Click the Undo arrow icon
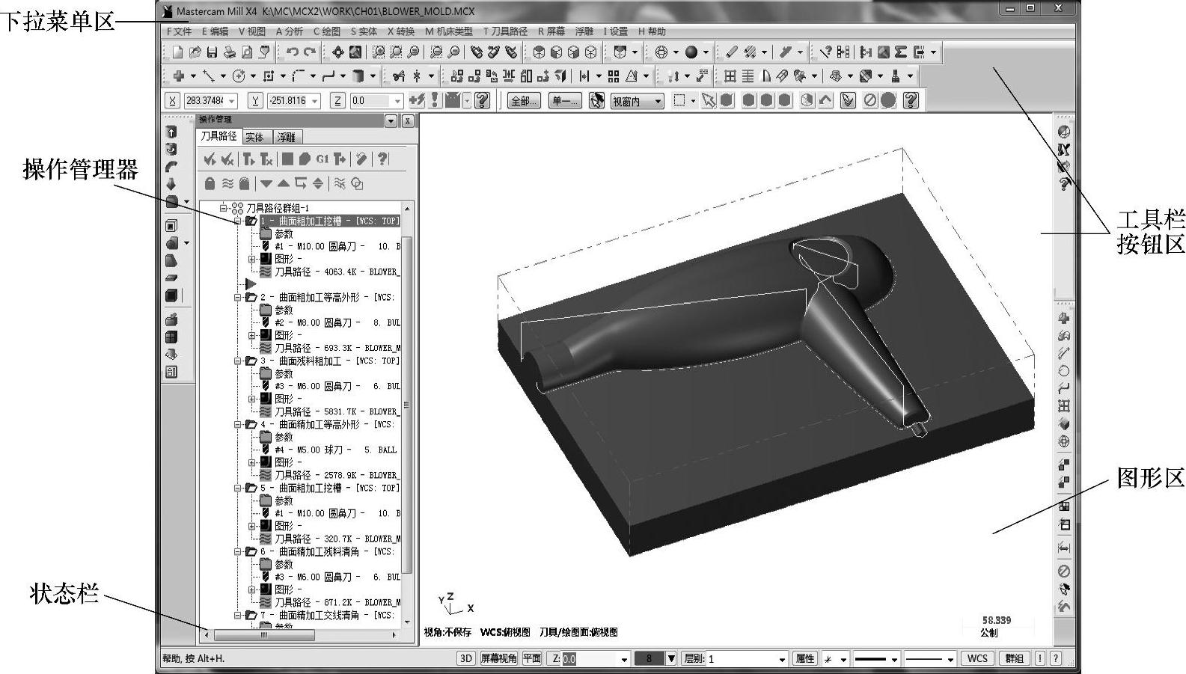Viewport: 1186px width, 674px height. point(293,52)
